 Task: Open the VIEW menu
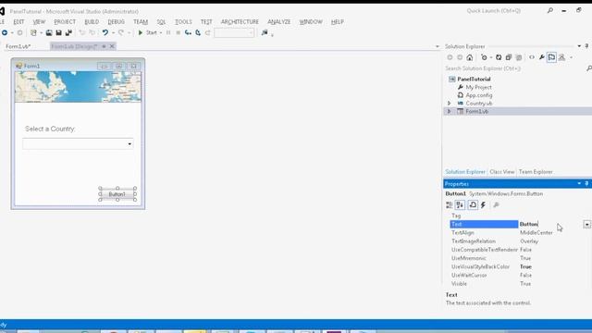pyautogui.click(x=39, y=22)
